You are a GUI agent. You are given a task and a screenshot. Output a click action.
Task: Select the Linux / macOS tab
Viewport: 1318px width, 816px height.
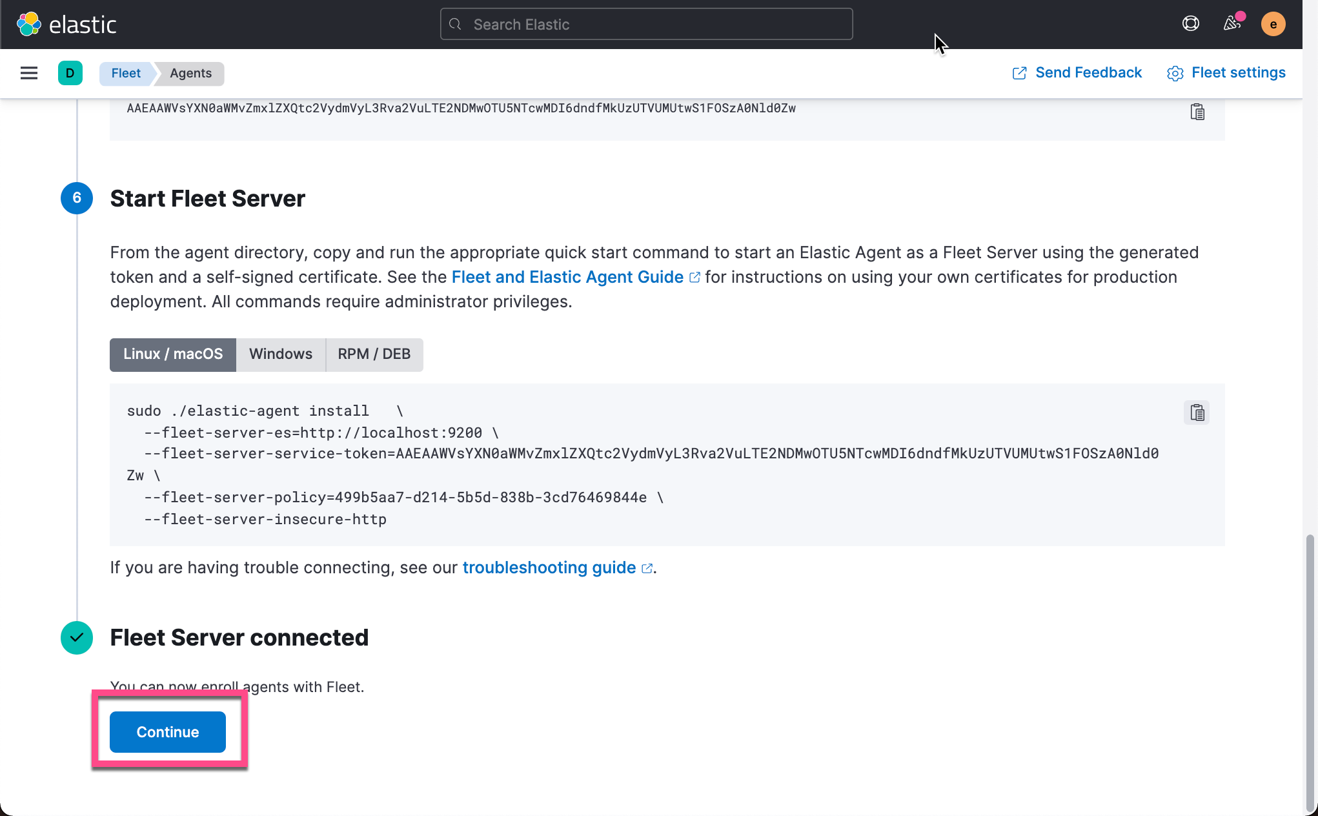(x=172, y=354)
